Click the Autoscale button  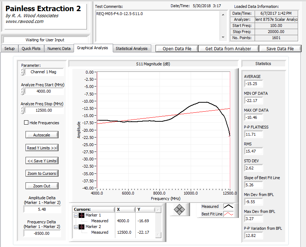[42, 135]
